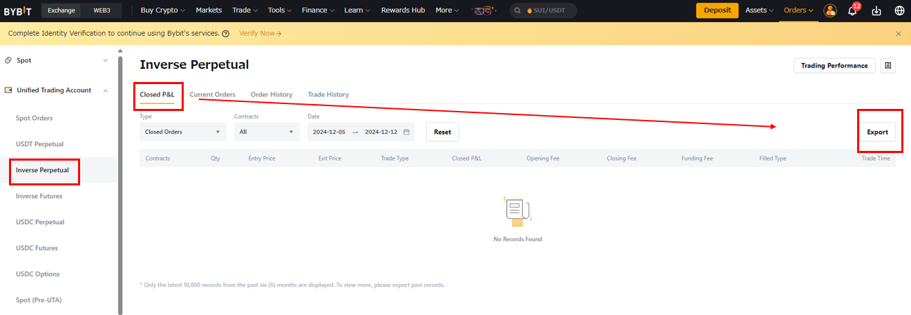Viewport: 911px width, 315px height.
Task: Click the Filled Type column header
Action: [x=773, y=159]
